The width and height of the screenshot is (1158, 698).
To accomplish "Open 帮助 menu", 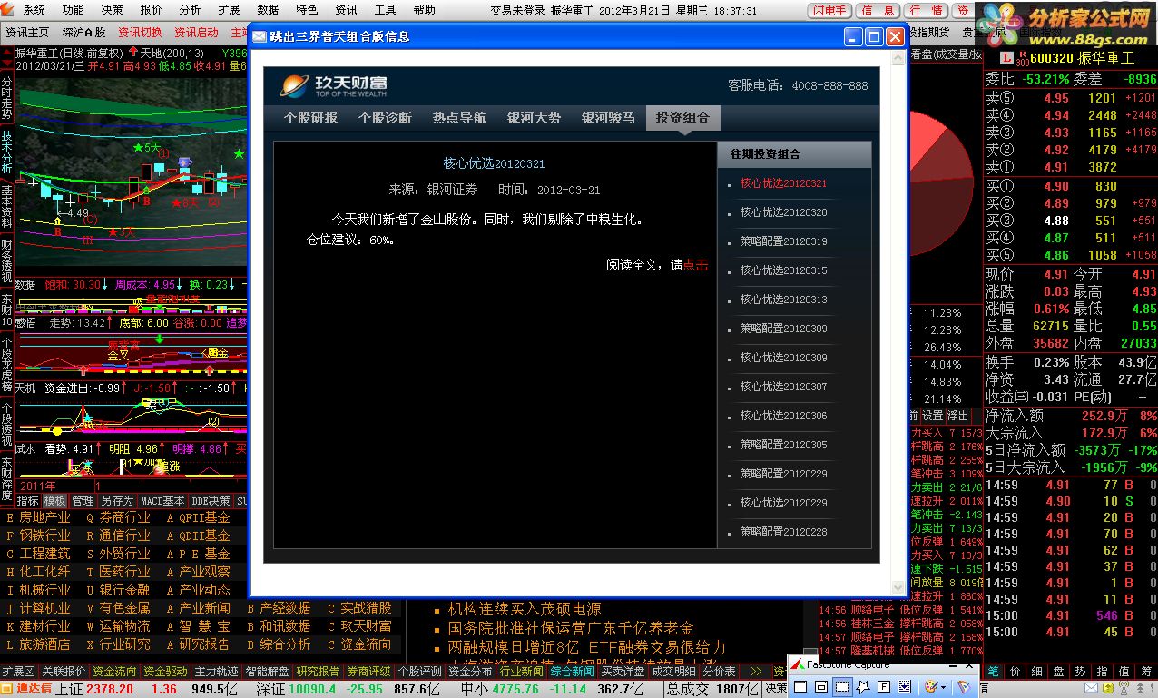I will pos(424,10).
